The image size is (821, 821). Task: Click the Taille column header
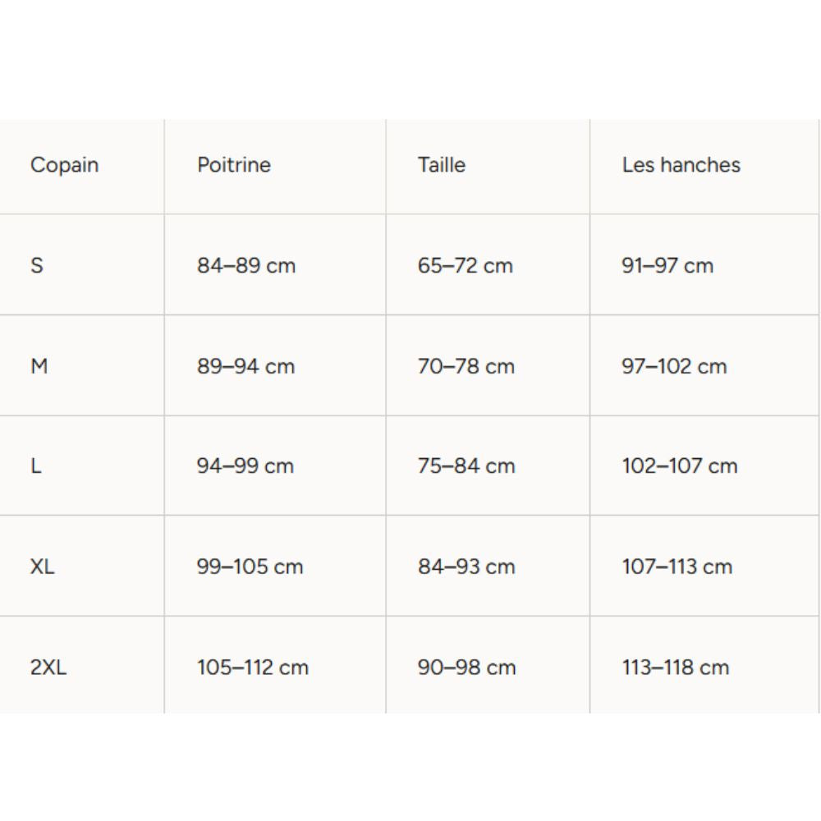pos(442,165)
